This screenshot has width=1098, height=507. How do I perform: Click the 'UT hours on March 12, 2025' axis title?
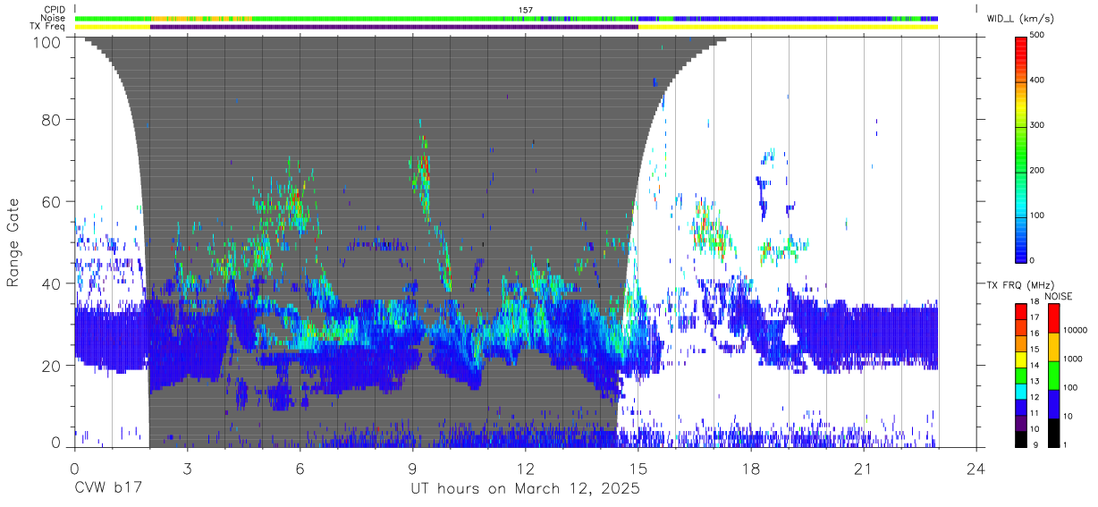click(525, 489)
